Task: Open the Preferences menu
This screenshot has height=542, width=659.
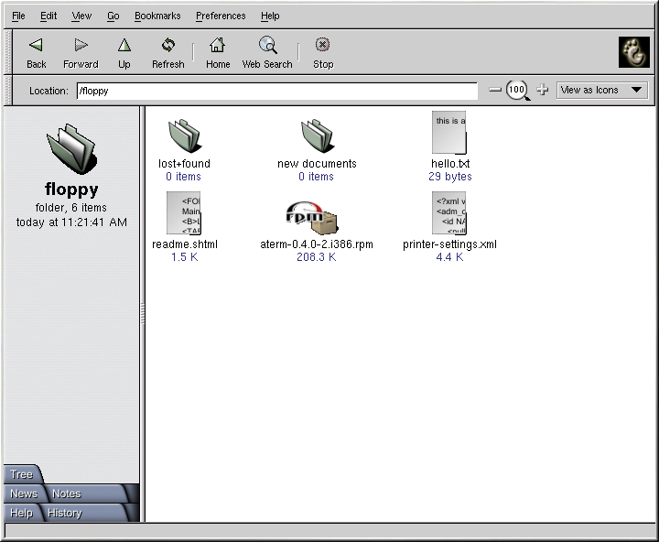Action: (221, 16)
